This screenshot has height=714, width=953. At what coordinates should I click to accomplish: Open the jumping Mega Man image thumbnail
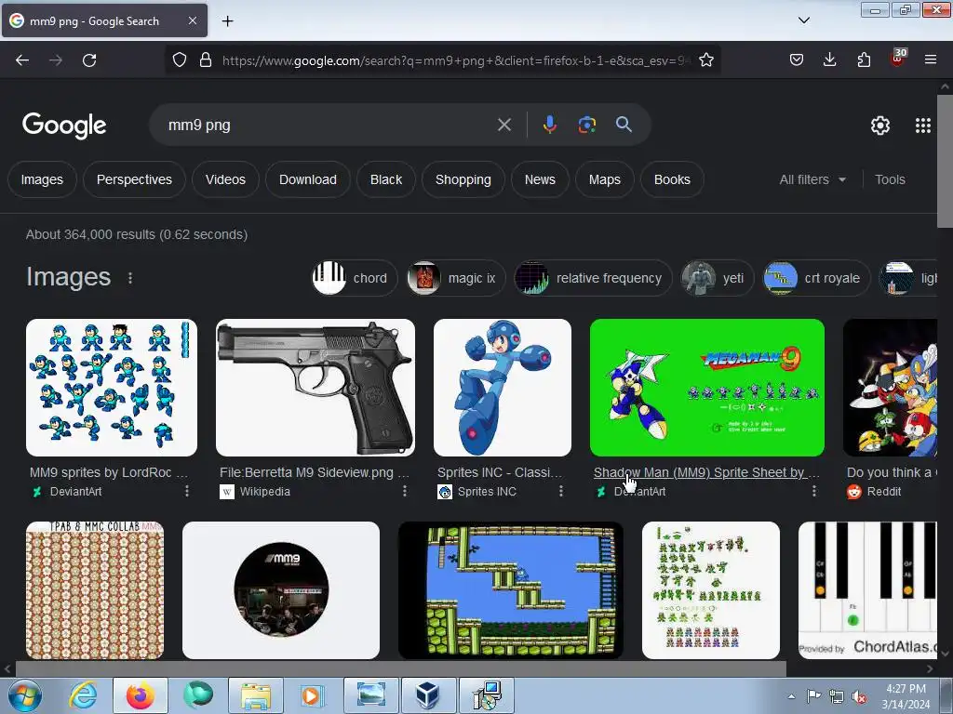[x=503, y=388]
